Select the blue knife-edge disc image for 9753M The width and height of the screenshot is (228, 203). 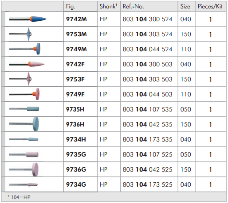tap(20, 34)
